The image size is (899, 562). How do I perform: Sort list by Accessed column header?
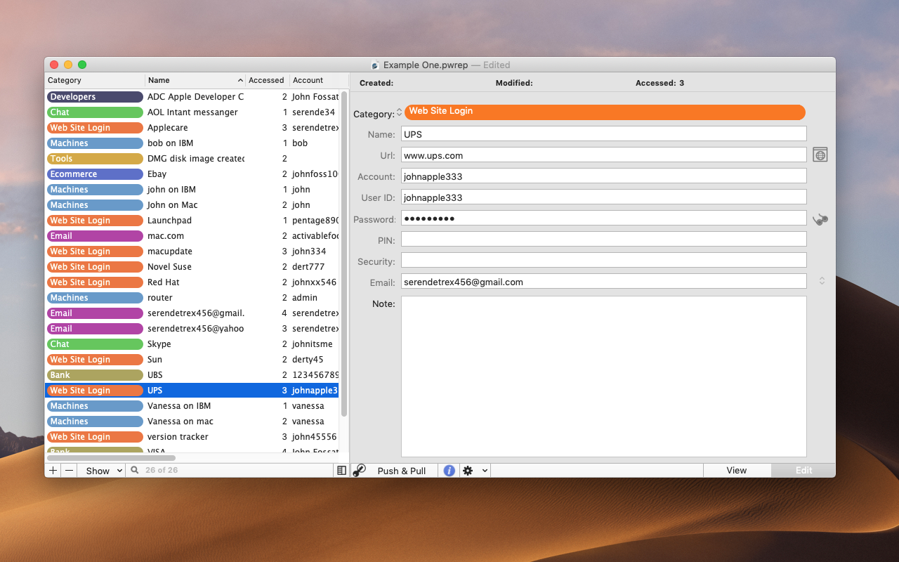[267, 80]
